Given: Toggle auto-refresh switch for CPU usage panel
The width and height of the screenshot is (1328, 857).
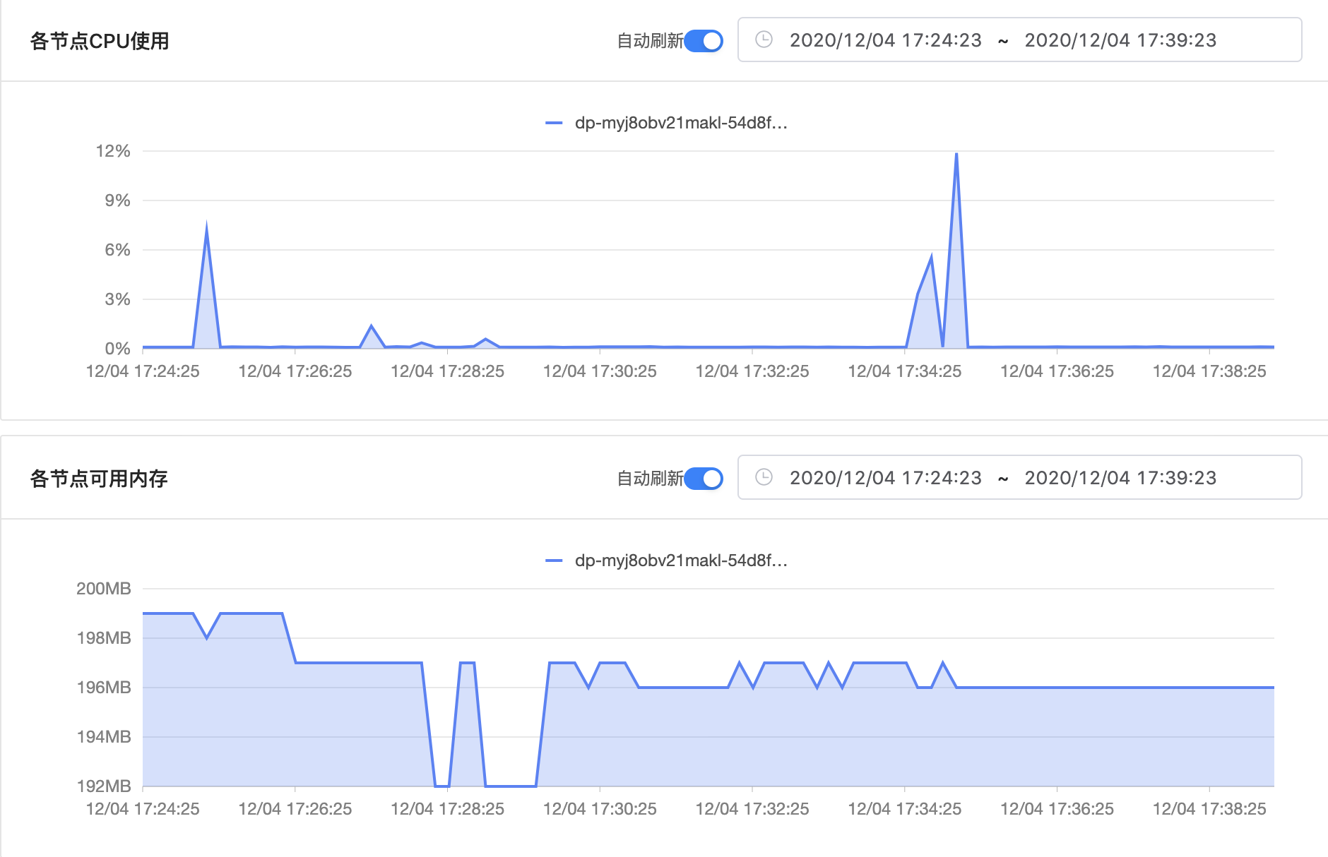Looking at the screenshot, I should (x=704, y=41).
